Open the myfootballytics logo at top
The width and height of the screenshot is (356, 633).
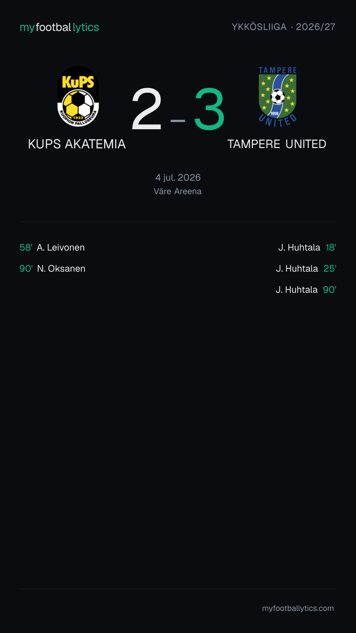coord(59,27)
